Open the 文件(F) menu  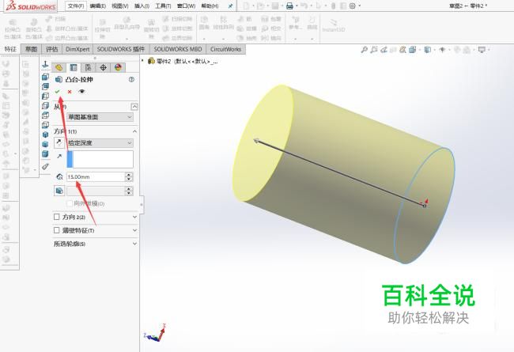(x=76, y=6)
